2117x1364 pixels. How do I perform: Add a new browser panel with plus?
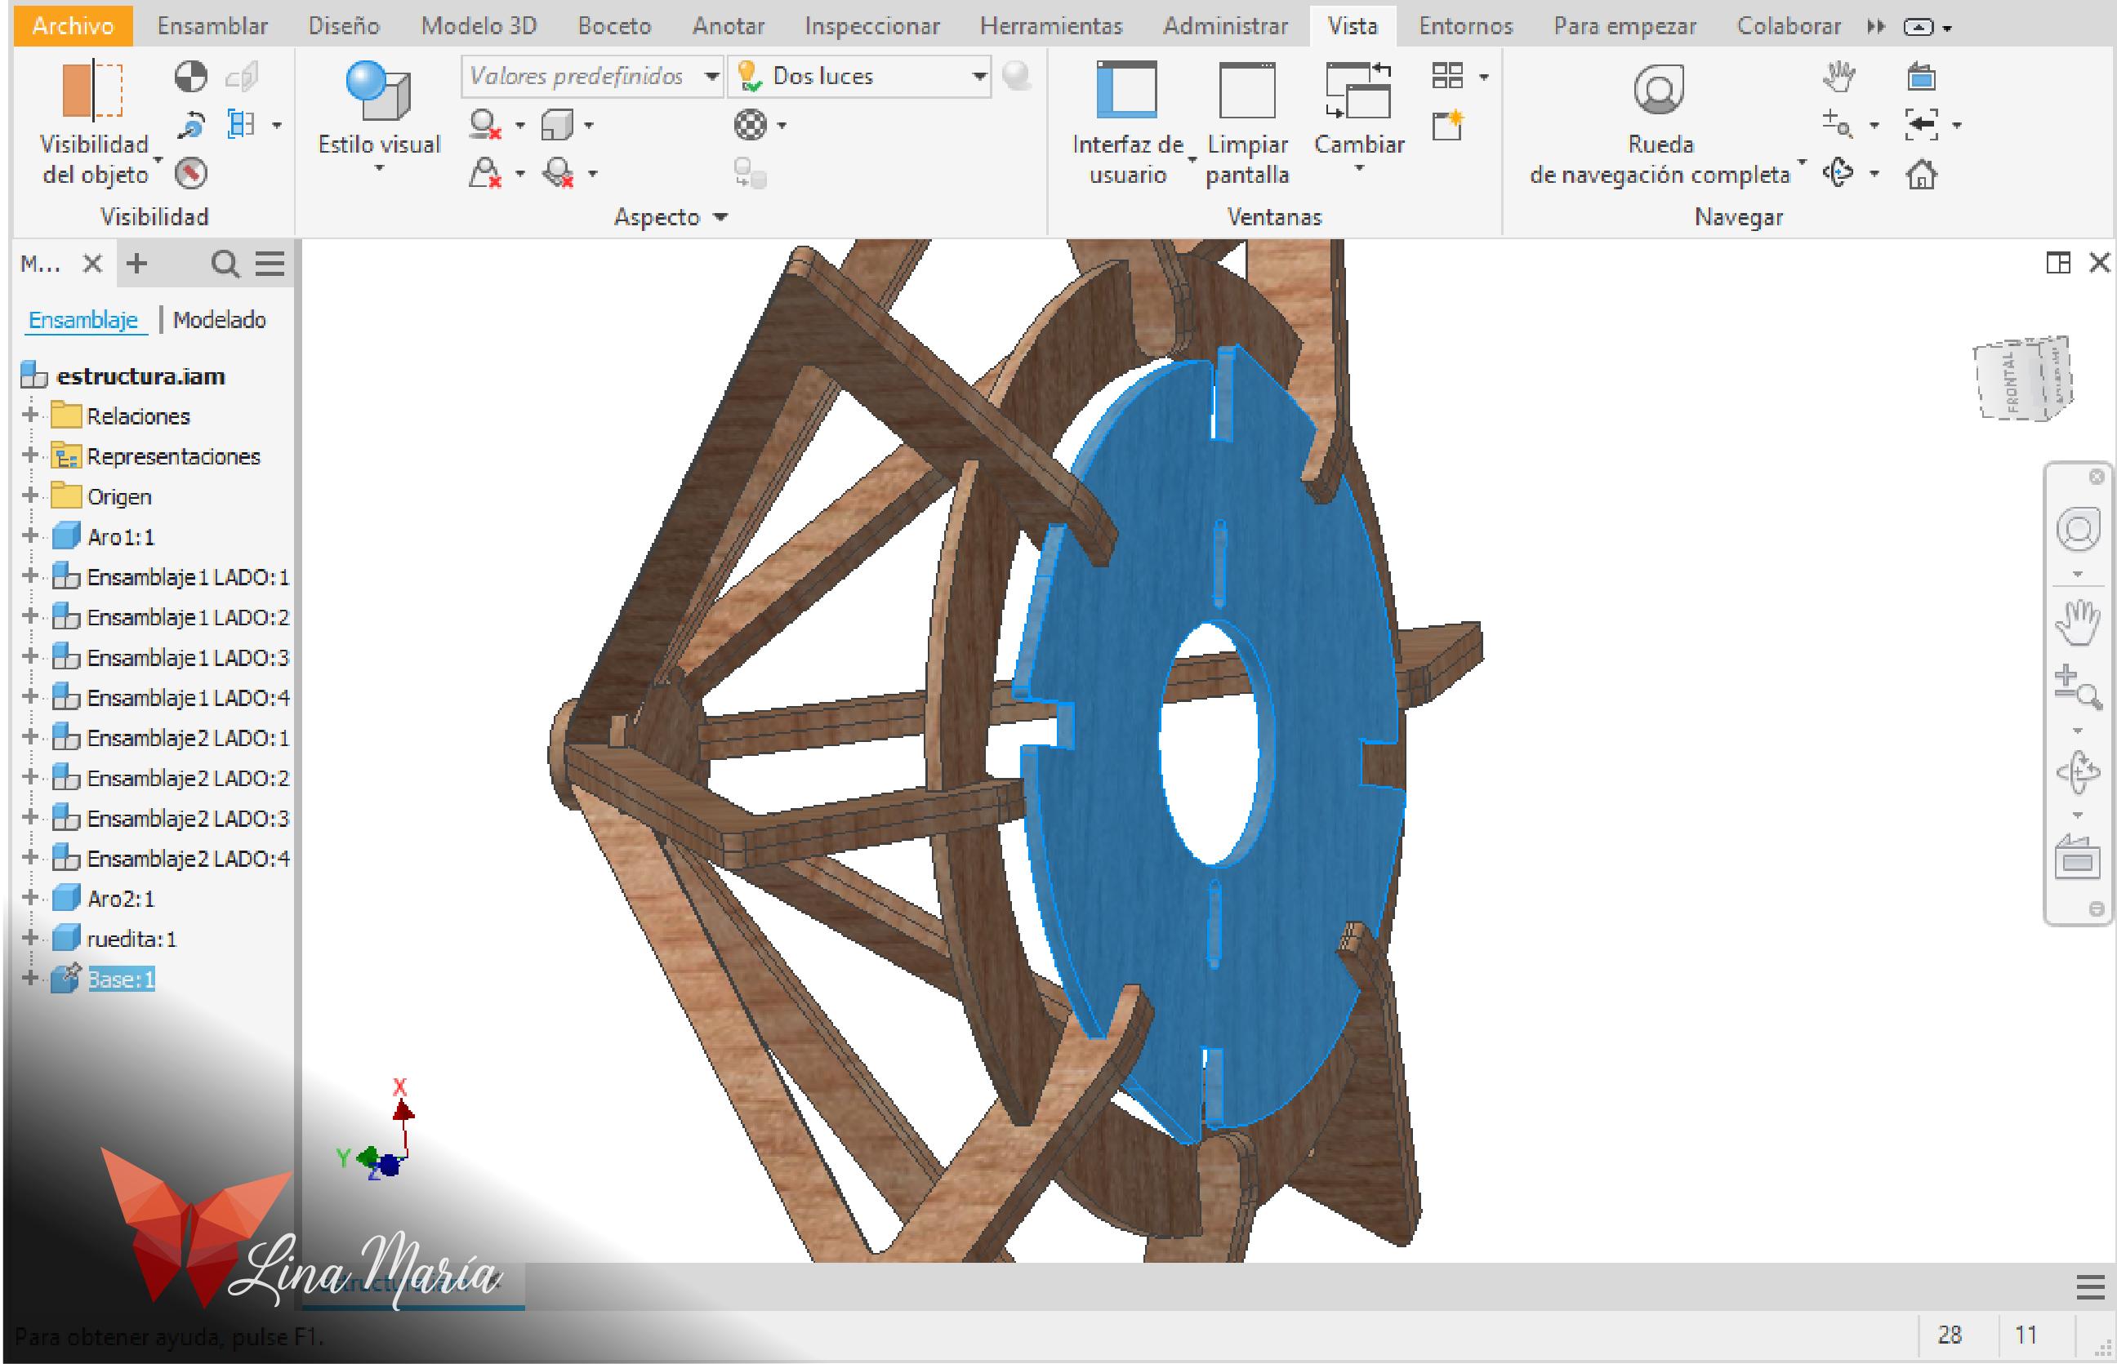pos(136,263)
